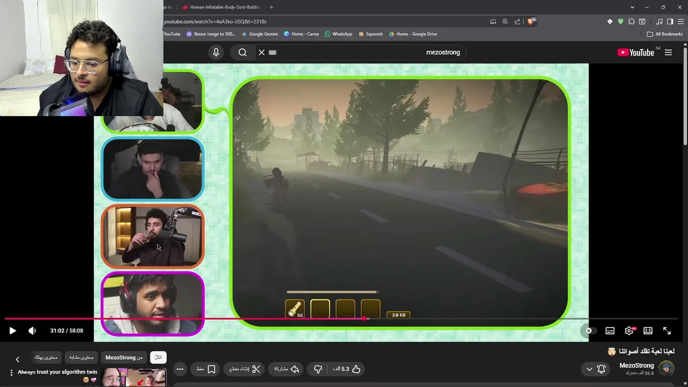
Task: Toggle the browser sidebar panel
Action: click(x=670, y=21)
